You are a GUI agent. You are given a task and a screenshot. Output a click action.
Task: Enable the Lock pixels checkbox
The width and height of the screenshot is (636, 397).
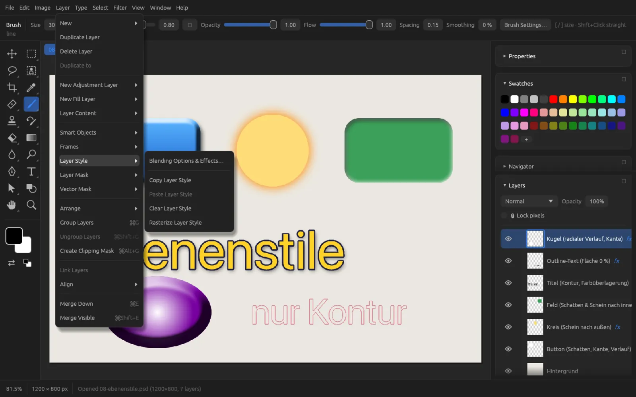[504, 216]
